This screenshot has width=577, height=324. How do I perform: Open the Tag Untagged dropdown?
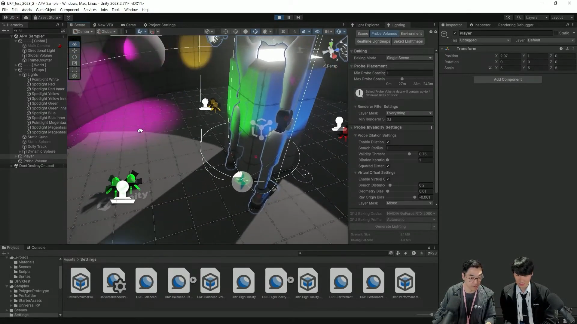point(484,40)
